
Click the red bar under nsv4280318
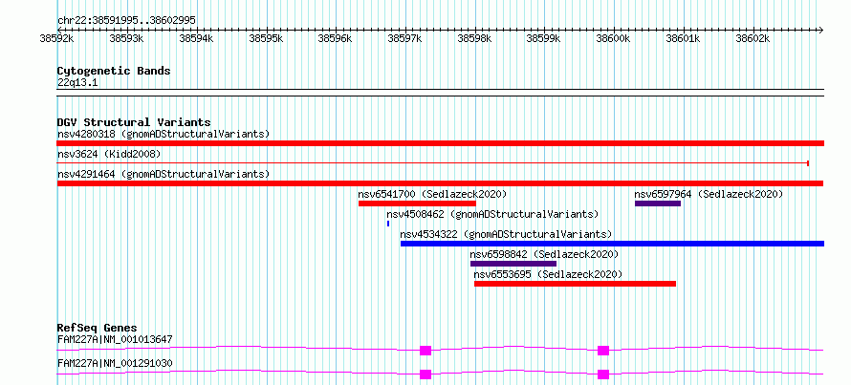(x=441, y=143)
